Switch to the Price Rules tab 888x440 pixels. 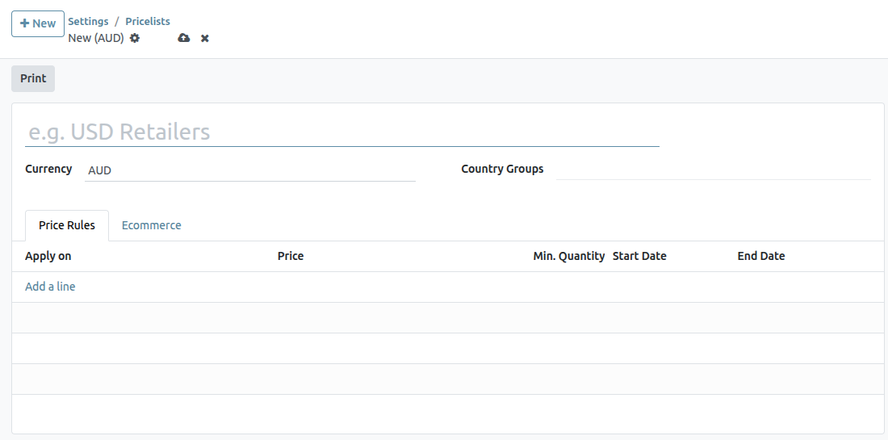(x=67, y=225)
